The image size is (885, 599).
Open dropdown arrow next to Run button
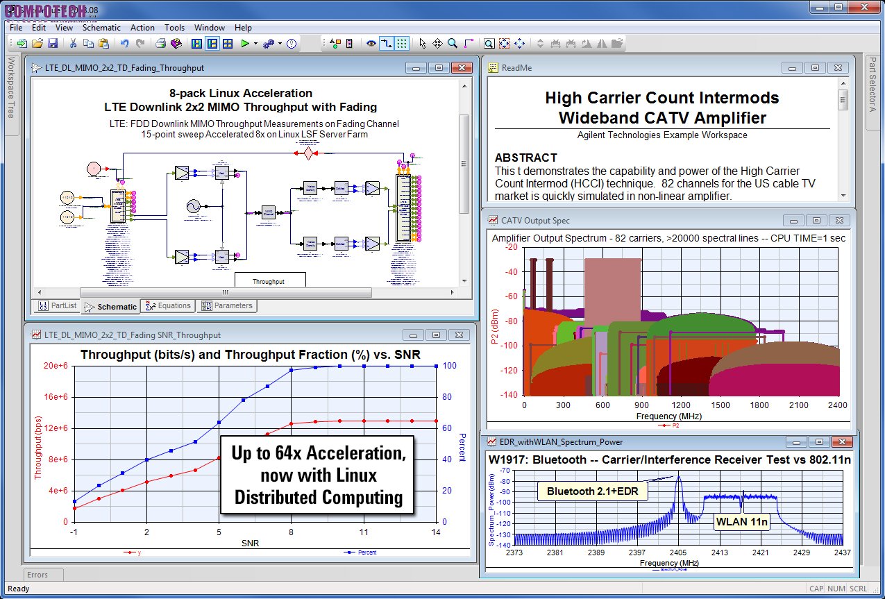(255, 44)
